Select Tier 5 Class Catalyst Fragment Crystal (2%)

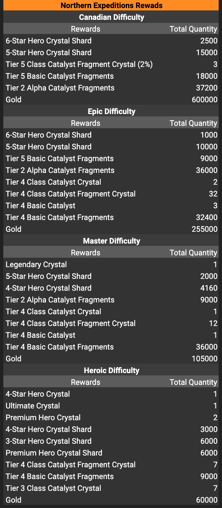(79, 64)
